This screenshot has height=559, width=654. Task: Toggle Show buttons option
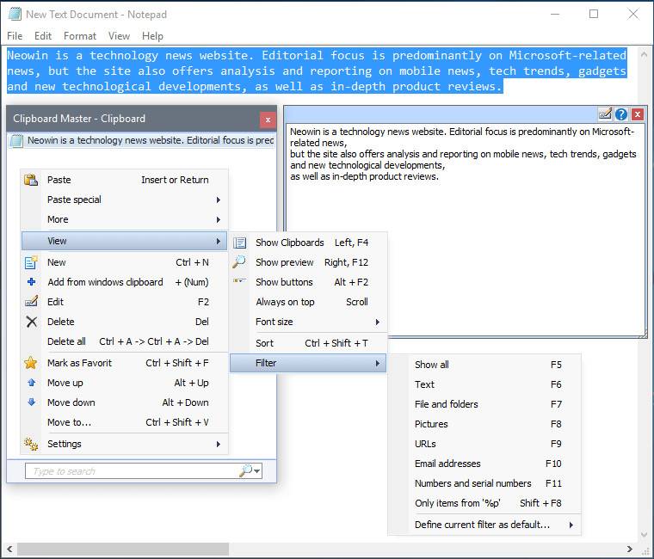click(x=284, y=282)
